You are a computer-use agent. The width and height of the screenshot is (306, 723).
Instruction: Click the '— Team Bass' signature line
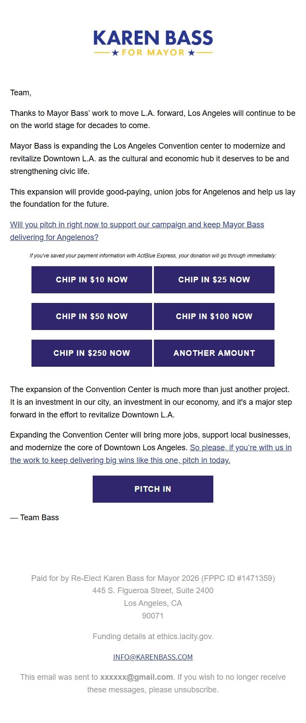35,518
